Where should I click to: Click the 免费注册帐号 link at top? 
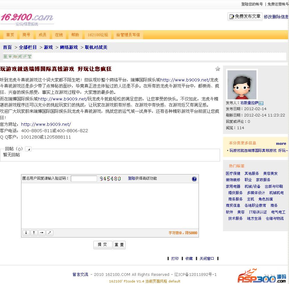278,4
